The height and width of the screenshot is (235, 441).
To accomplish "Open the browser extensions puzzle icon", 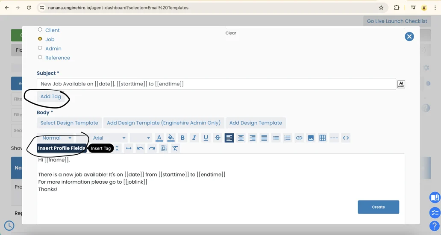I will [397, 8].
